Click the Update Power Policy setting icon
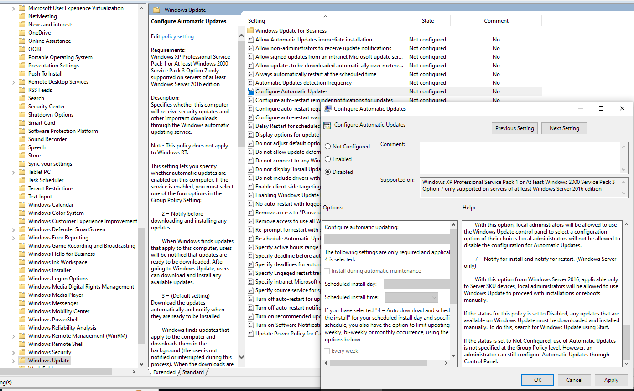 [x=250, y=334]
